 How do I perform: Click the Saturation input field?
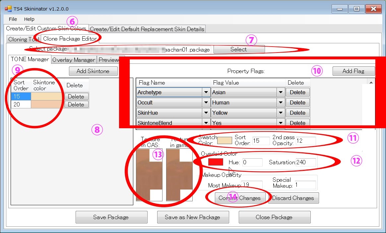point(305,162)
